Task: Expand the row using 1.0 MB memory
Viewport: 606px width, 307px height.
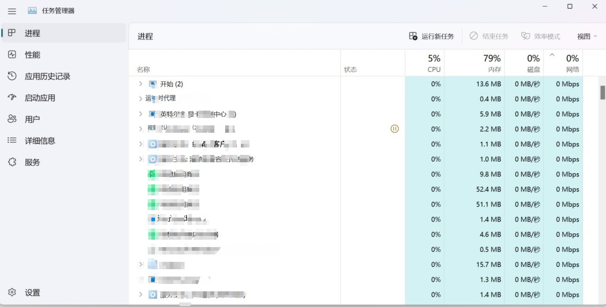Action: pyautogui.click(x=141, y=159)
